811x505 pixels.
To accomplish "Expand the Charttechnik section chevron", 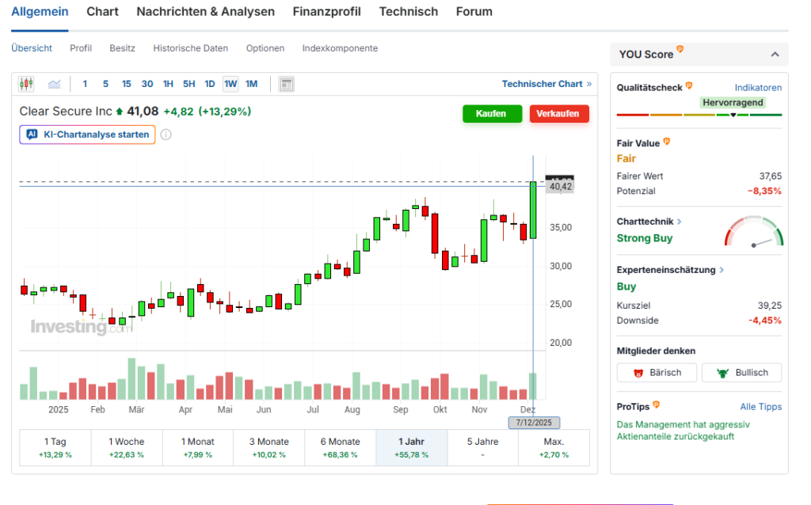I will pos(680,222).
